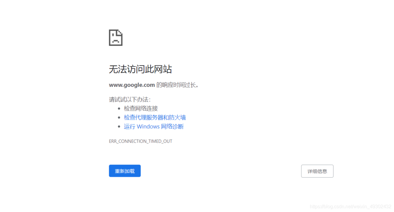This screenshot has width=394, height=212.
Task: Select the ERR_CONNECTION_TIMED_OUT error code
Action: point(140,141)
